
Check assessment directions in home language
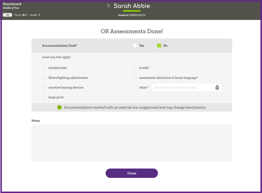point(135,78)
